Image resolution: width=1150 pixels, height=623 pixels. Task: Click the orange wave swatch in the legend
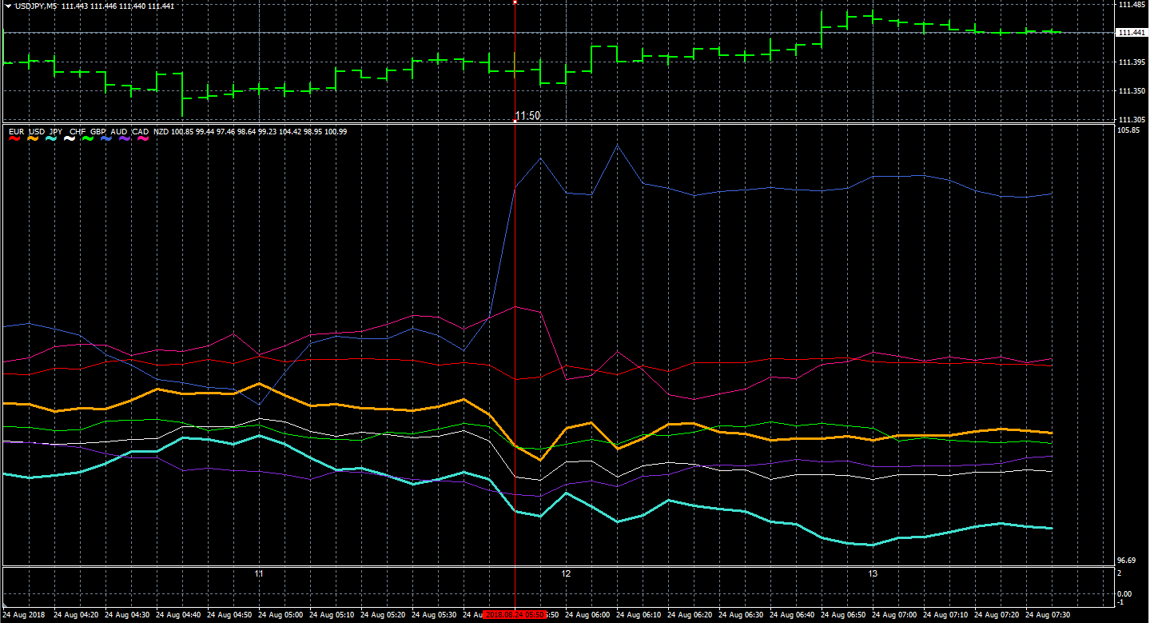click(34, 138)
